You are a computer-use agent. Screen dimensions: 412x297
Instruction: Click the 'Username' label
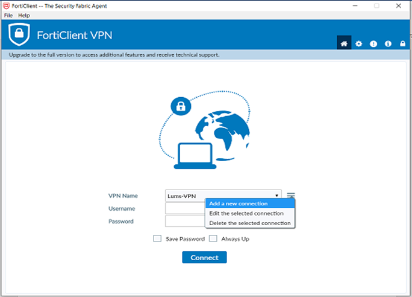[122, 208]
